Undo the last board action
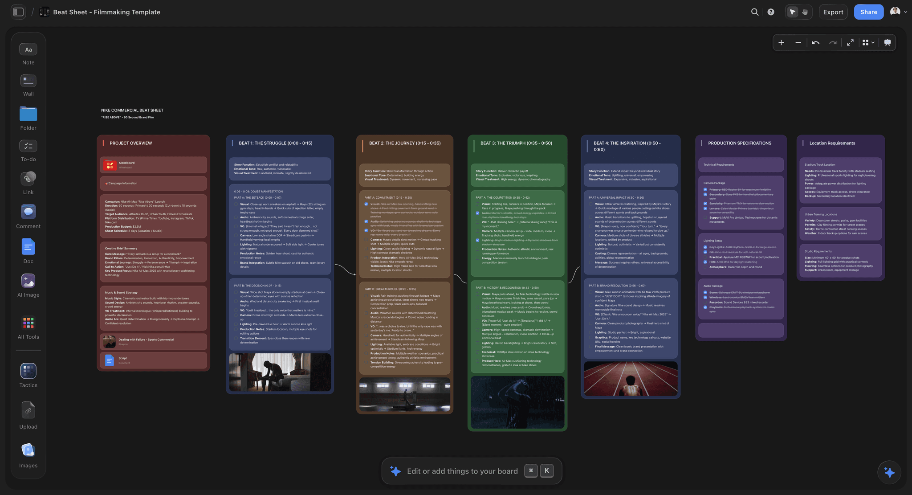 coord(815,42)
